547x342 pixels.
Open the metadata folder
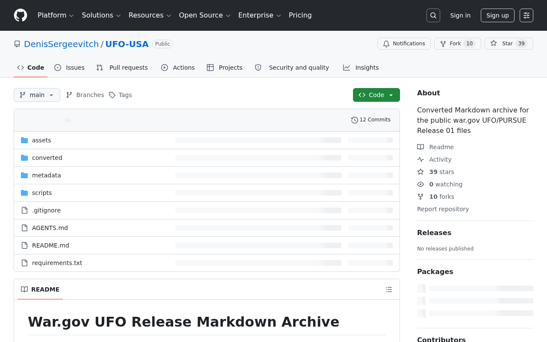[47, 175]
